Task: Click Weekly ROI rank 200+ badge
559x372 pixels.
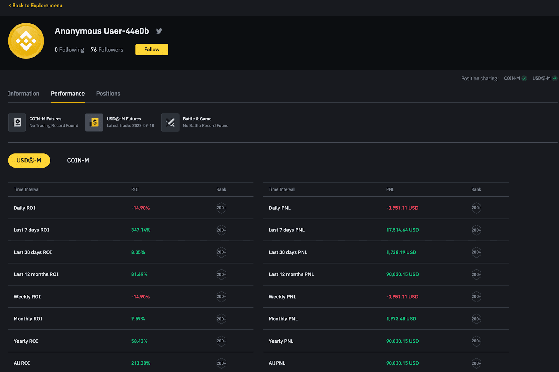Action: [221, 297]
